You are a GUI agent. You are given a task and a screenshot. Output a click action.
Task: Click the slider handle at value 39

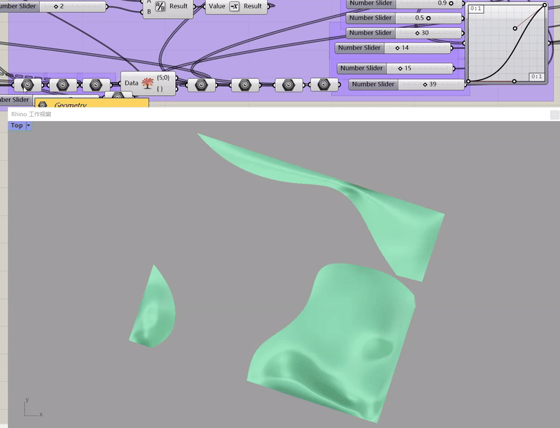425,85
